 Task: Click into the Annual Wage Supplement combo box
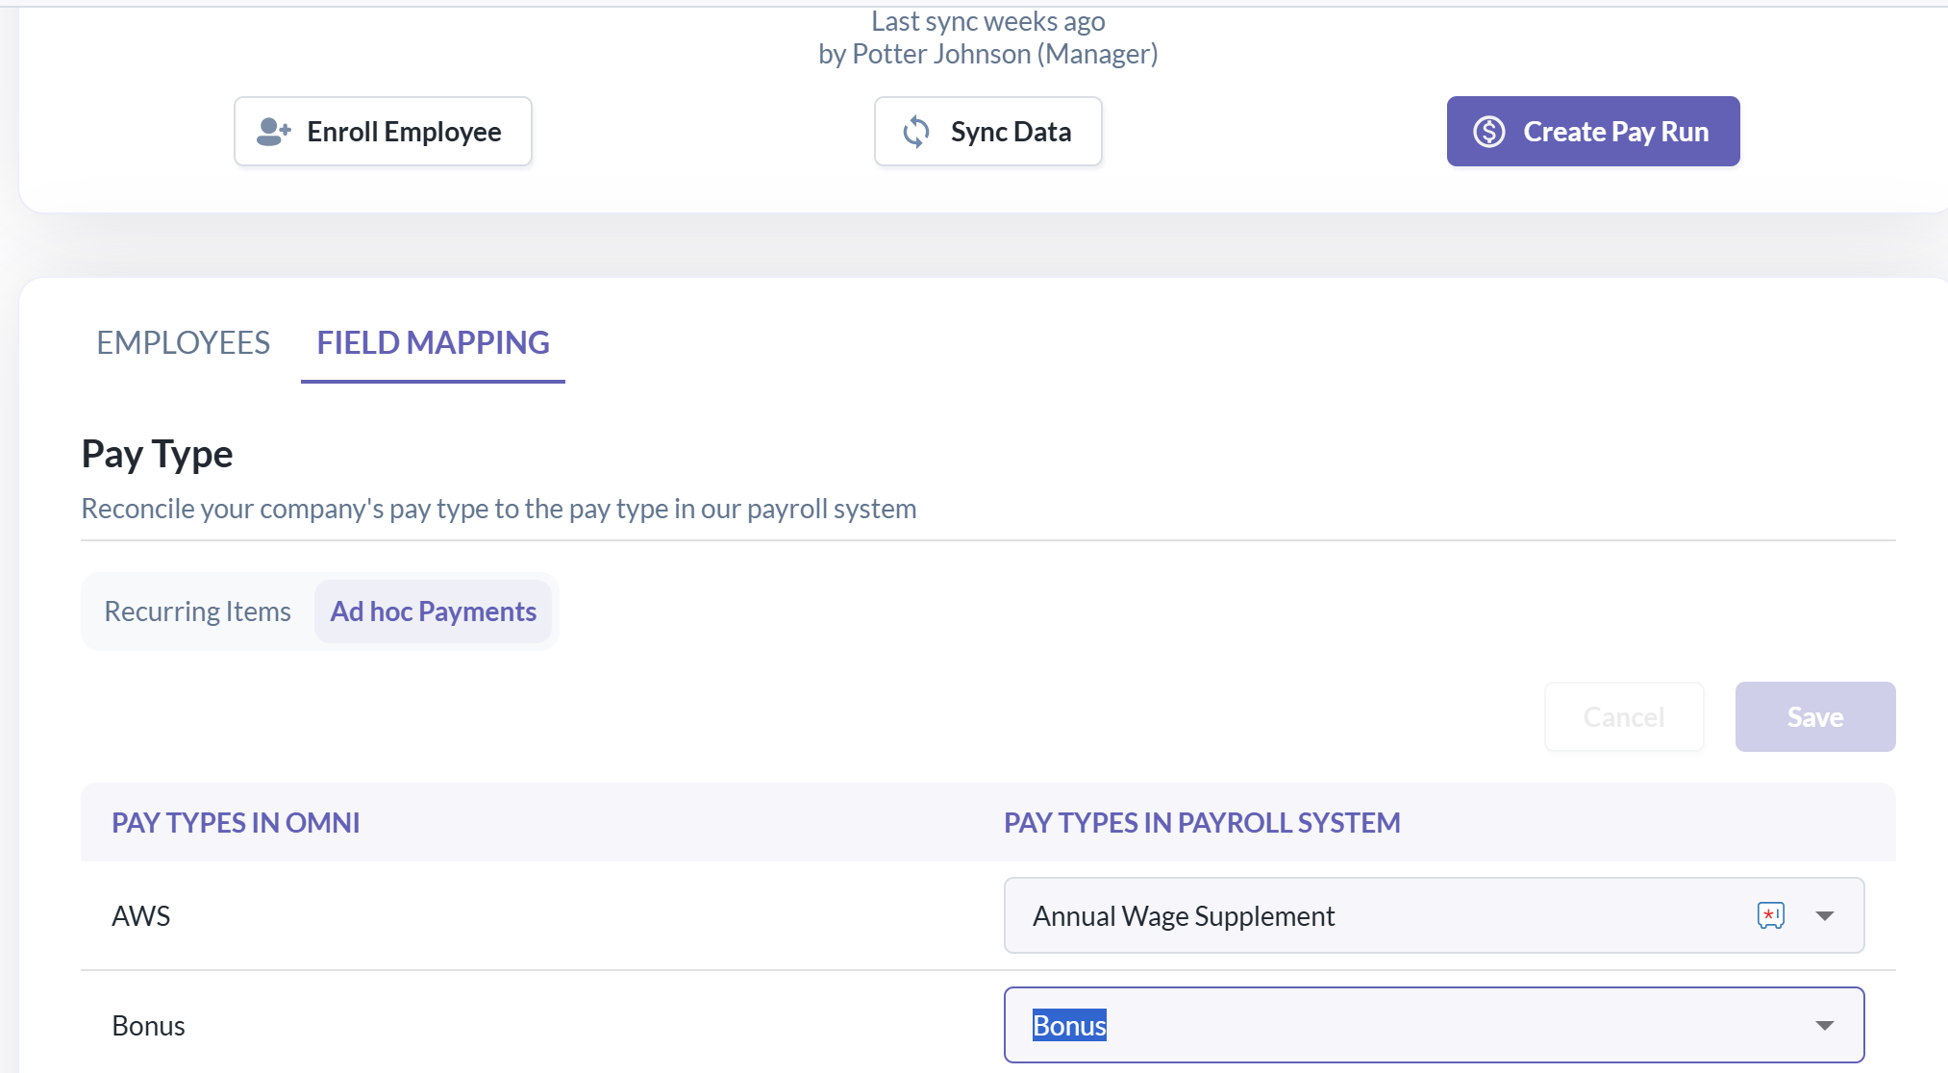[x=1346, y=915]
